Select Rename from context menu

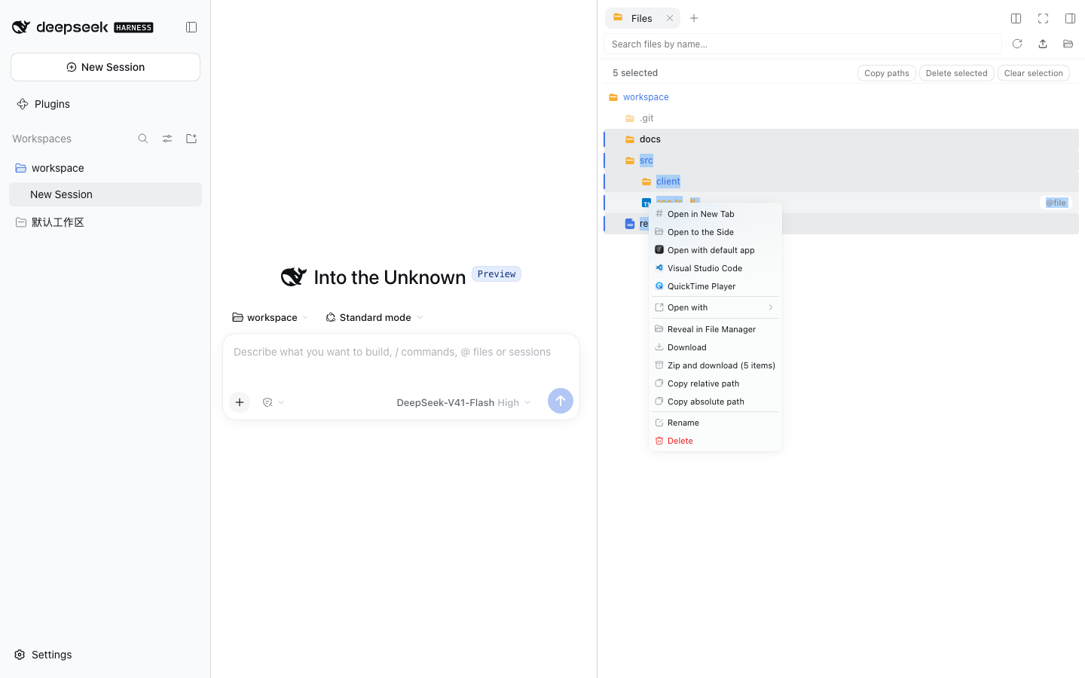(x=715, y=423)
